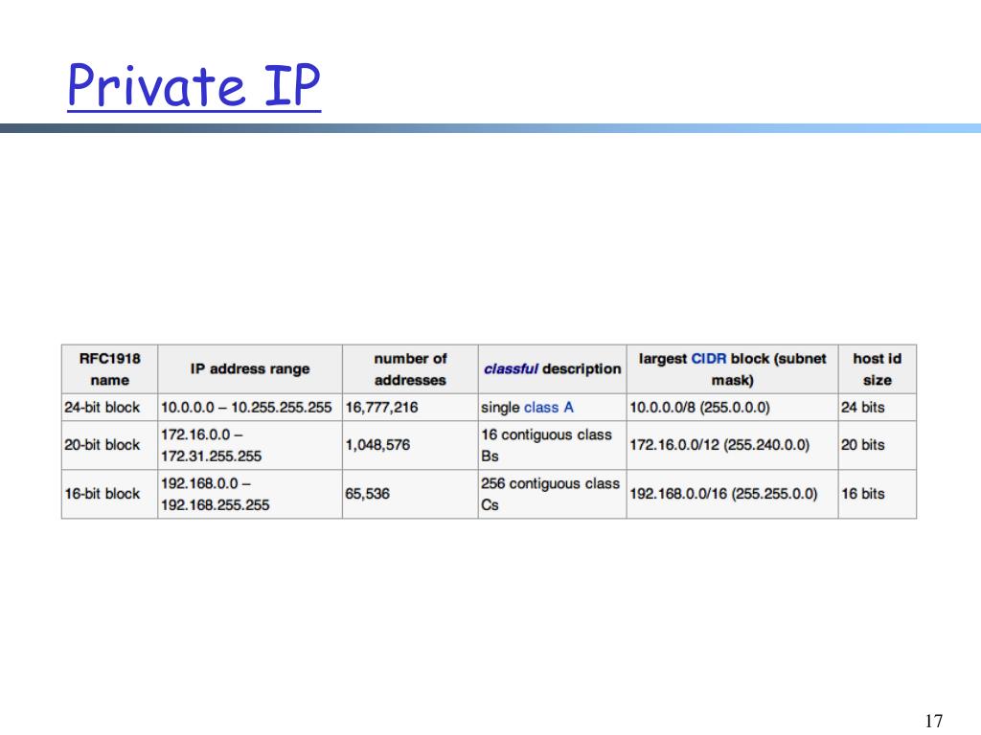Click the '192.168.0.0 – 192.168.255.255' range cell
The height and width of the screenshot is (735, 981).
coord(250,494)
